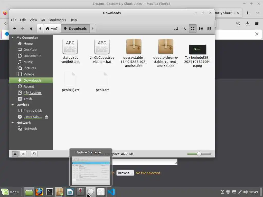Go back using the toolbar back arrow
Viewport: 263px width, 197px height.
(x=15, y=28)
